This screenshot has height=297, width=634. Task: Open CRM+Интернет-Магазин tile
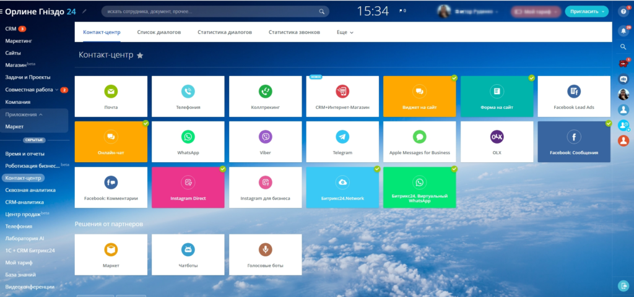pyautogui.click(x=342, y=96)
